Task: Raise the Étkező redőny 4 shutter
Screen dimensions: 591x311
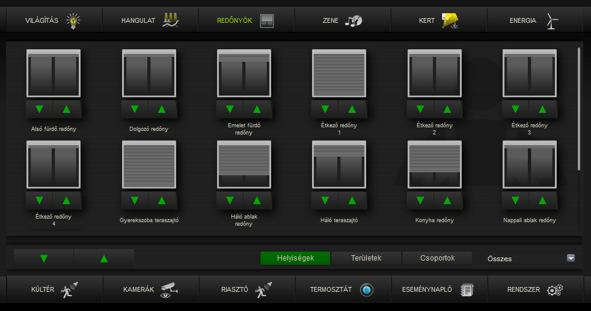Action: (x=67, y=201)
